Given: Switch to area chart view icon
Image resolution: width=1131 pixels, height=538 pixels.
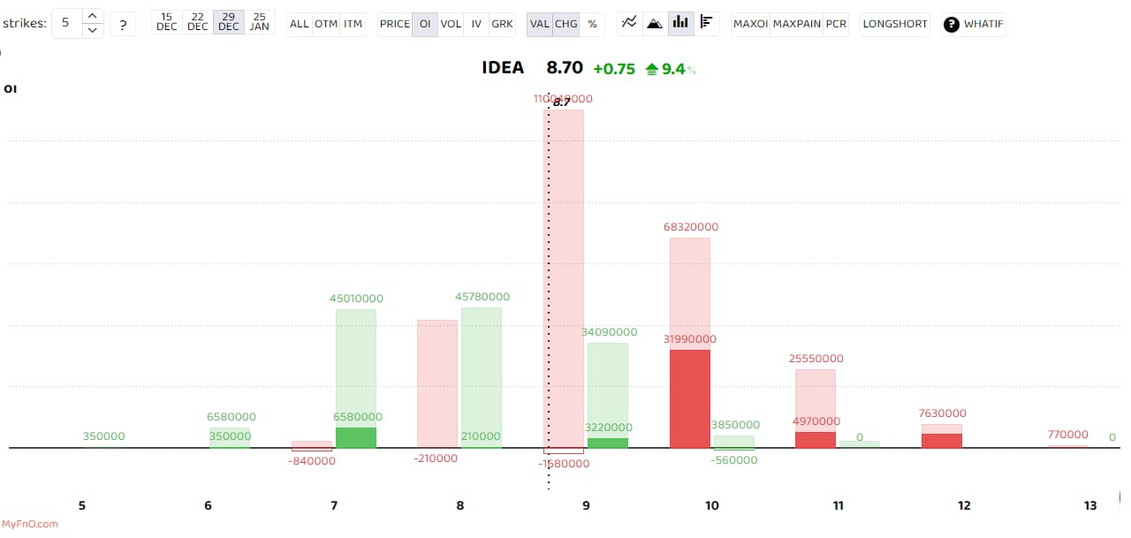Looking at the screenshot, I should (655, 23).
